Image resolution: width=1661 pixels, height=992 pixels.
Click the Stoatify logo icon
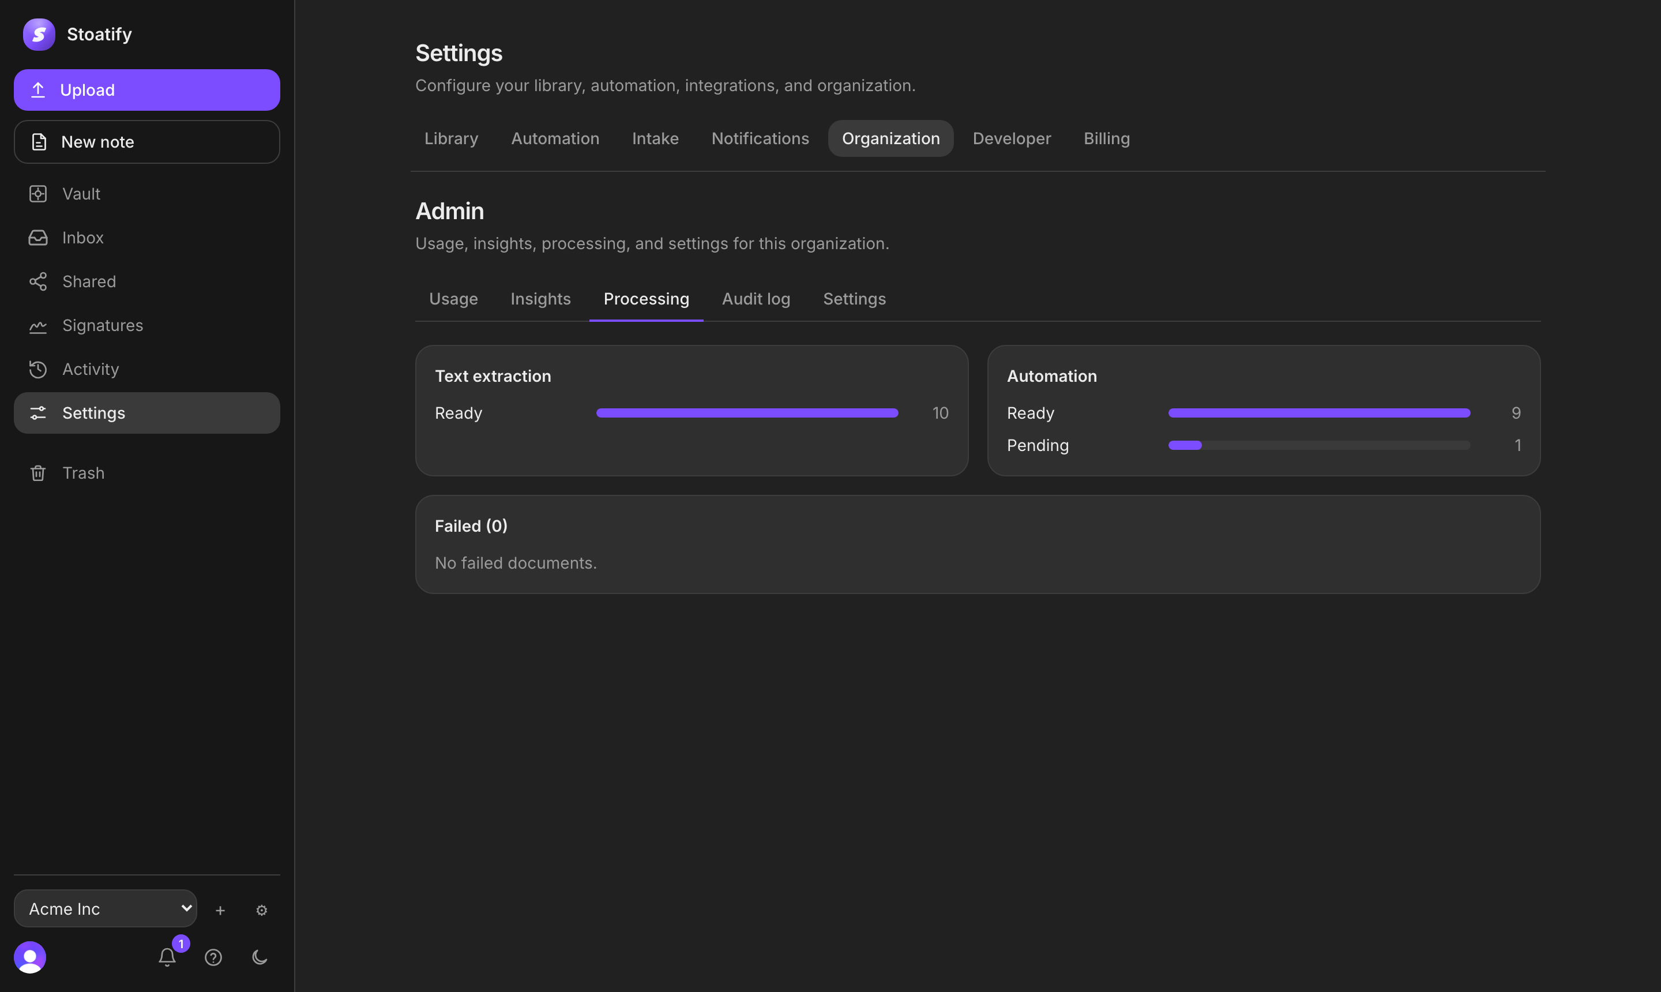39,34
